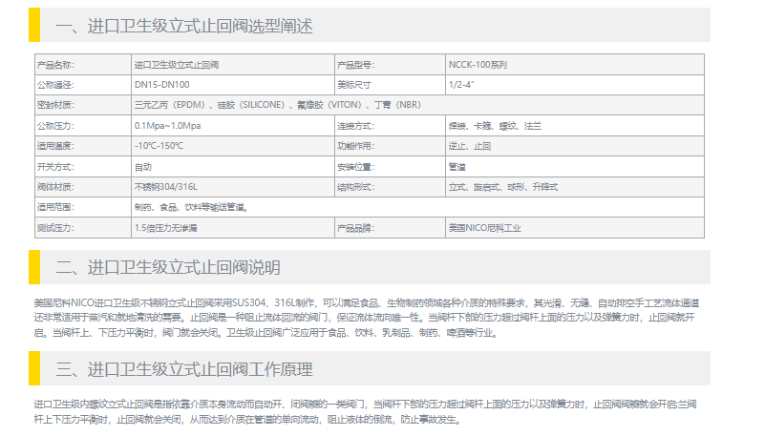Image resolution: width=765 pixels, height=436 pixels.
Task: Click the 不锈钢304/316L material cell
Action: tap(172, 187)
